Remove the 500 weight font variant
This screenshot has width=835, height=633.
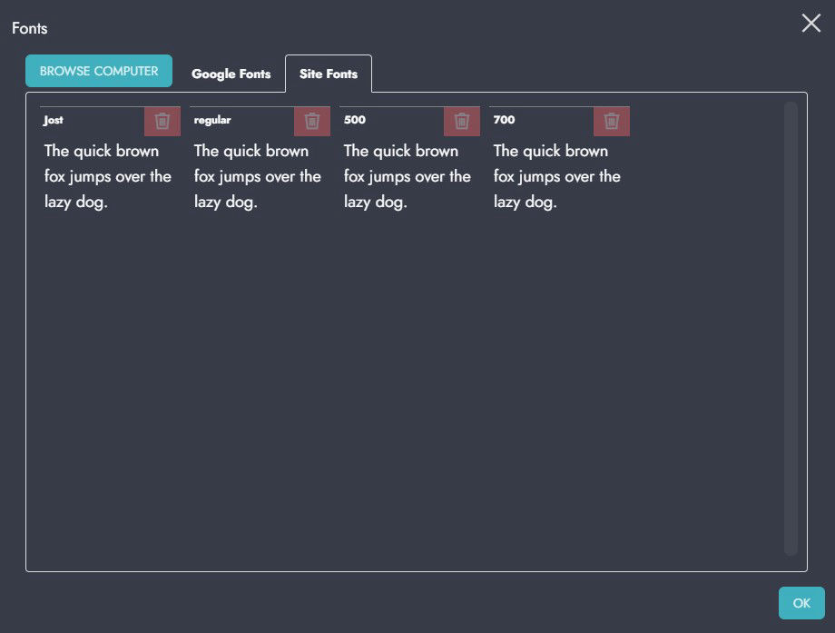tap(462, 121)
